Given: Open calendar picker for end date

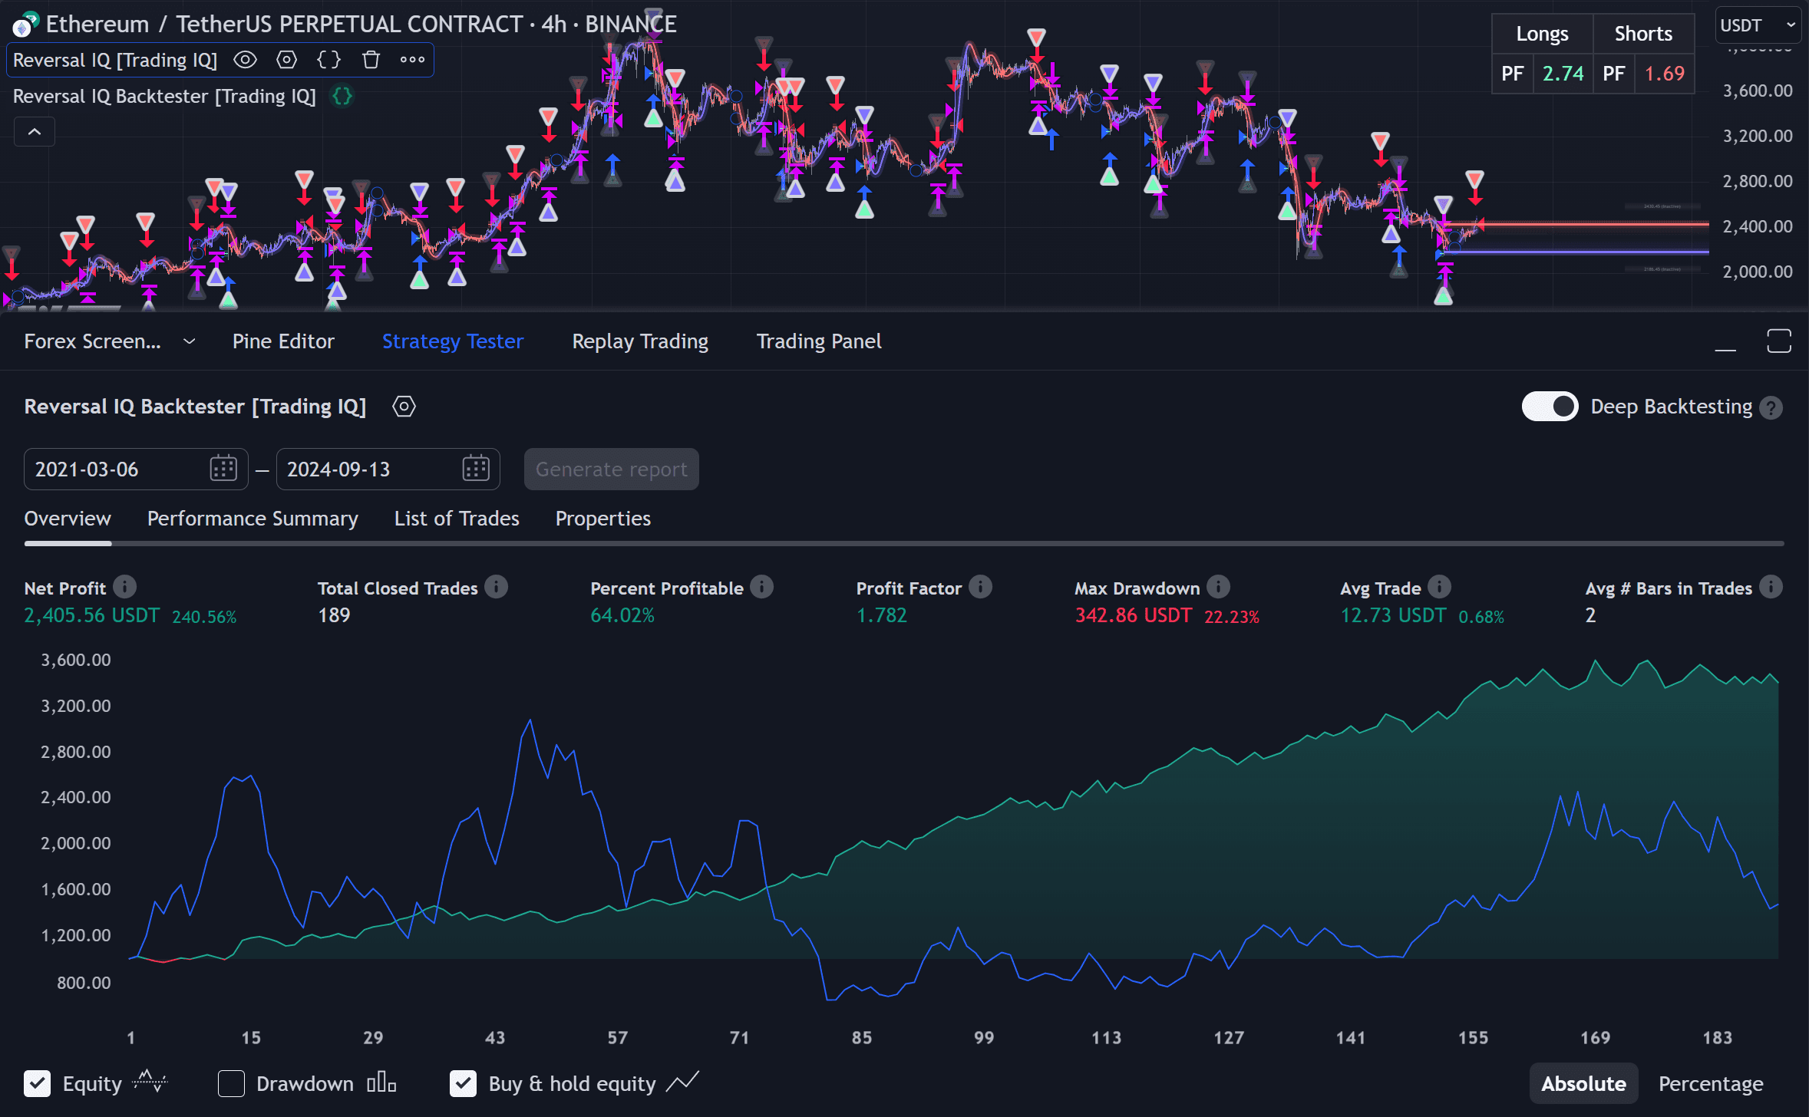Looking at the screenshot, I should 476,469.
